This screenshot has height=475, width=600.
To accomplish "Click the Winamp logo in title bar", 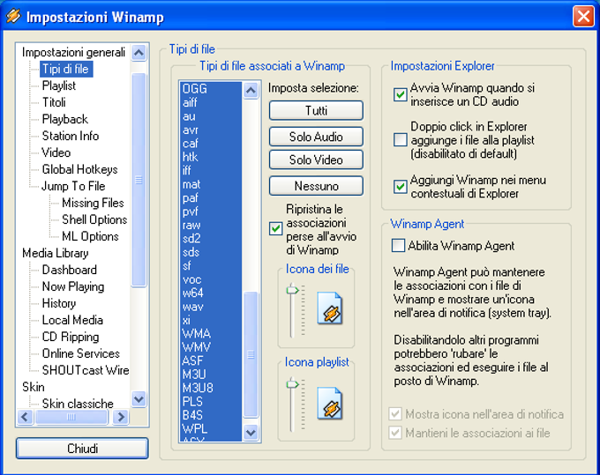I will (x=13, y=17).
